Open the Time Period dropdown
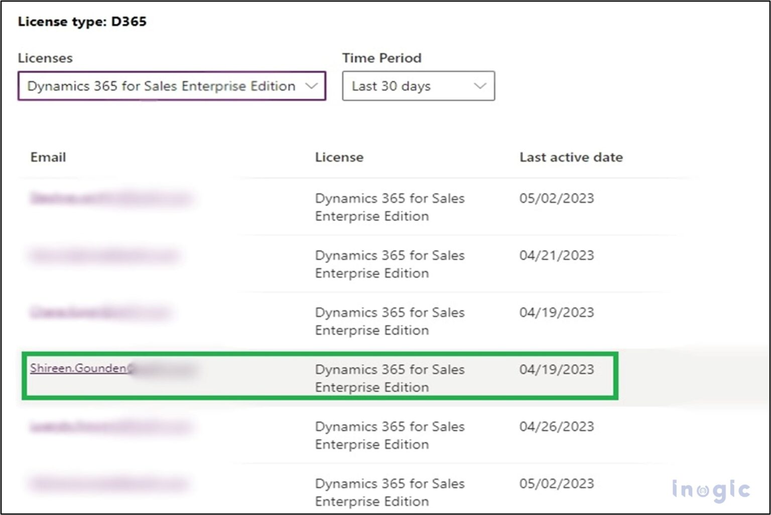 (418, 86)
